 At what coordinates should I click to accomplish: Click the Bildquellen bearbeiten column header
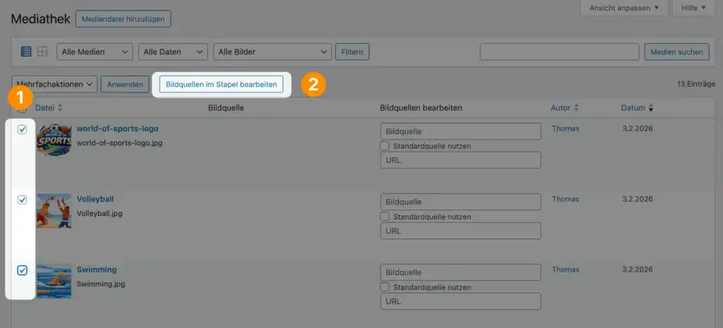tap(421, 108)
